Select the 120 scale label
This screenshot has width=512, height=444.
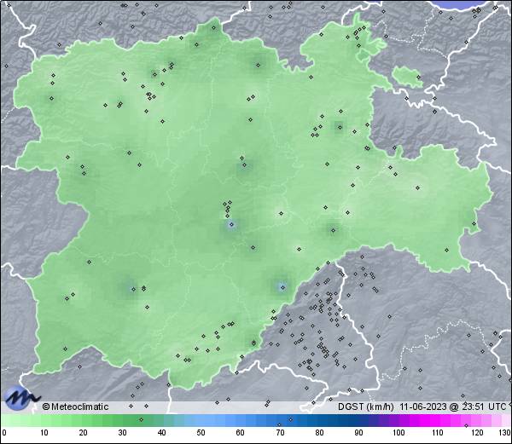(x=477, y=433)
